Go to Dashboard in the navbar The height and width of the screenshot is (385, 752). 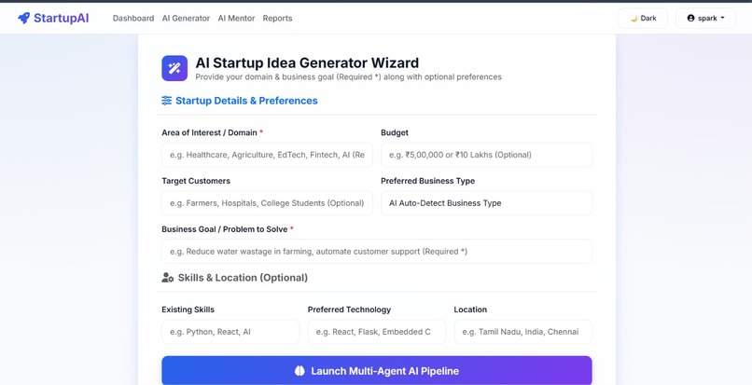click(133, 19)
